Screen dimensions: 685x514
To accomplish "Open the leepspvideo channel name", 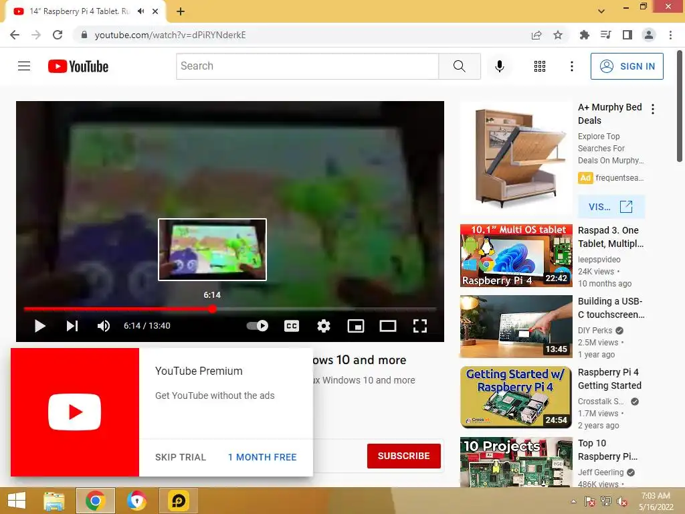I will [599, 260].
